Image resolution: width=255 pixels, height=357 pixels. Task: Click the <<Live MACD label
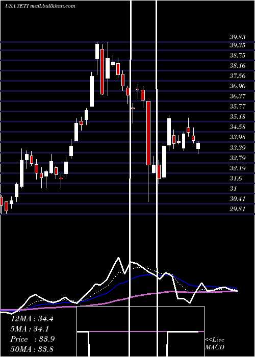coord(215,344)
